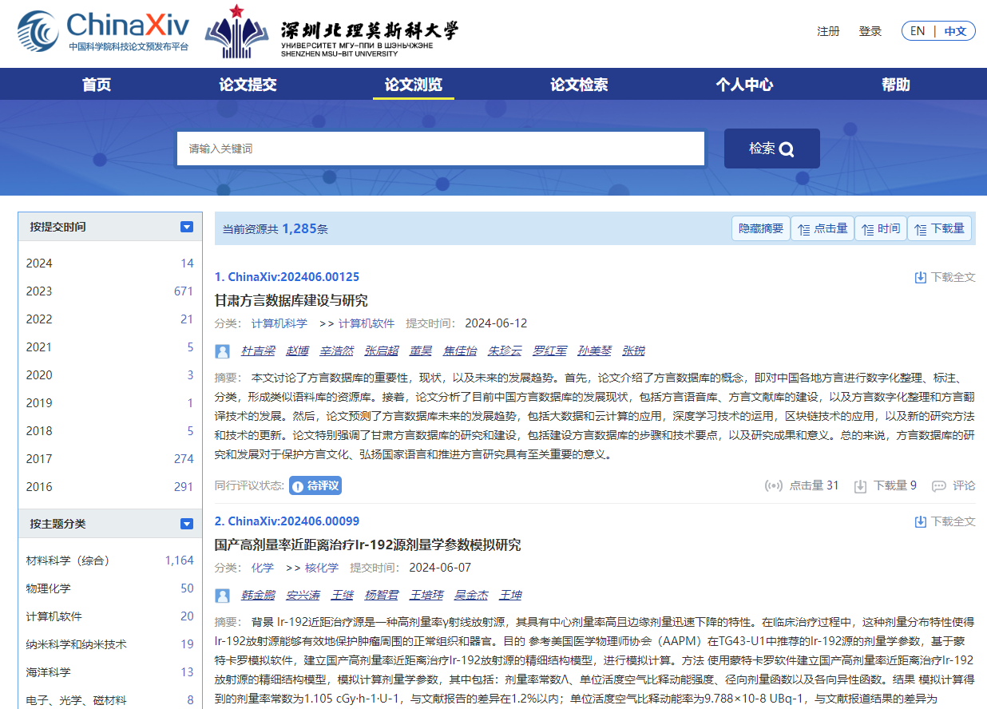Click the author avatar icon of first paper
The height and width of the screenshot is (709, 987).
[x=223, y=351]
